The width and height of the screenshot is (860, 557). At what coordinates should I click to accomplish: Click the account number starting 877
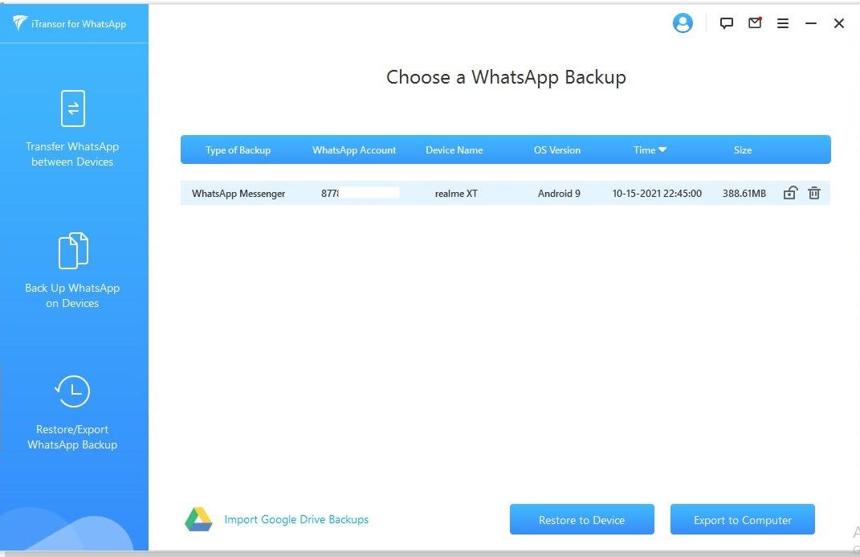pyautogui.click(x=330, y=193)
